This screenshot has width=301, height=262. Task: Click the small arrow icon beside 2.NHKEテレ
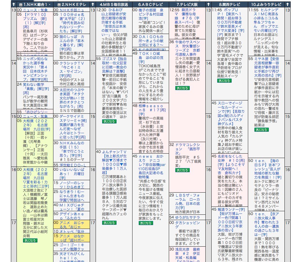59,5
